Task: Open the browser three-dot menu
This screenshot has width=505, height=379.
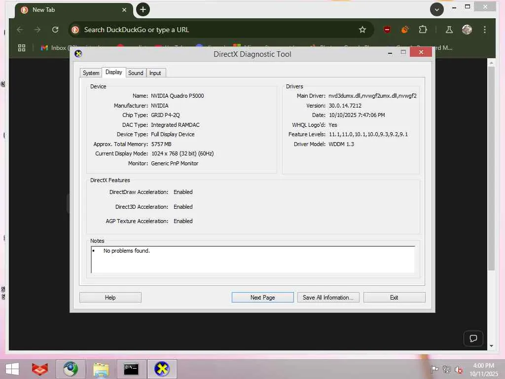Action: click(485, 30)
